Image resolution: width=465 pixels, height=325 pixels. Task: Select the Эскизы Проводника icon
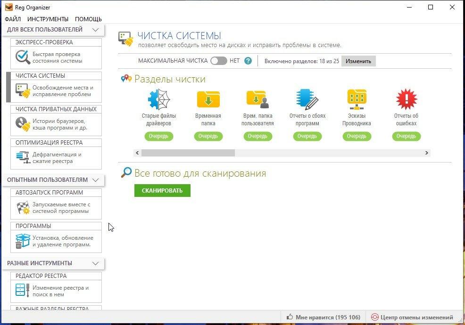357,99
